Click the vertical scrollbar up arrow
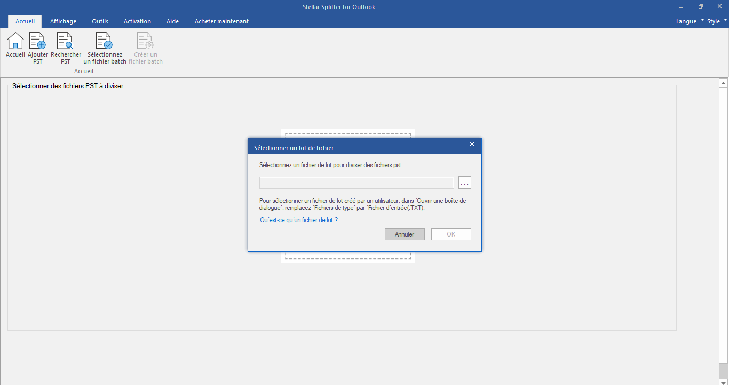 click(x=724, y=83)
